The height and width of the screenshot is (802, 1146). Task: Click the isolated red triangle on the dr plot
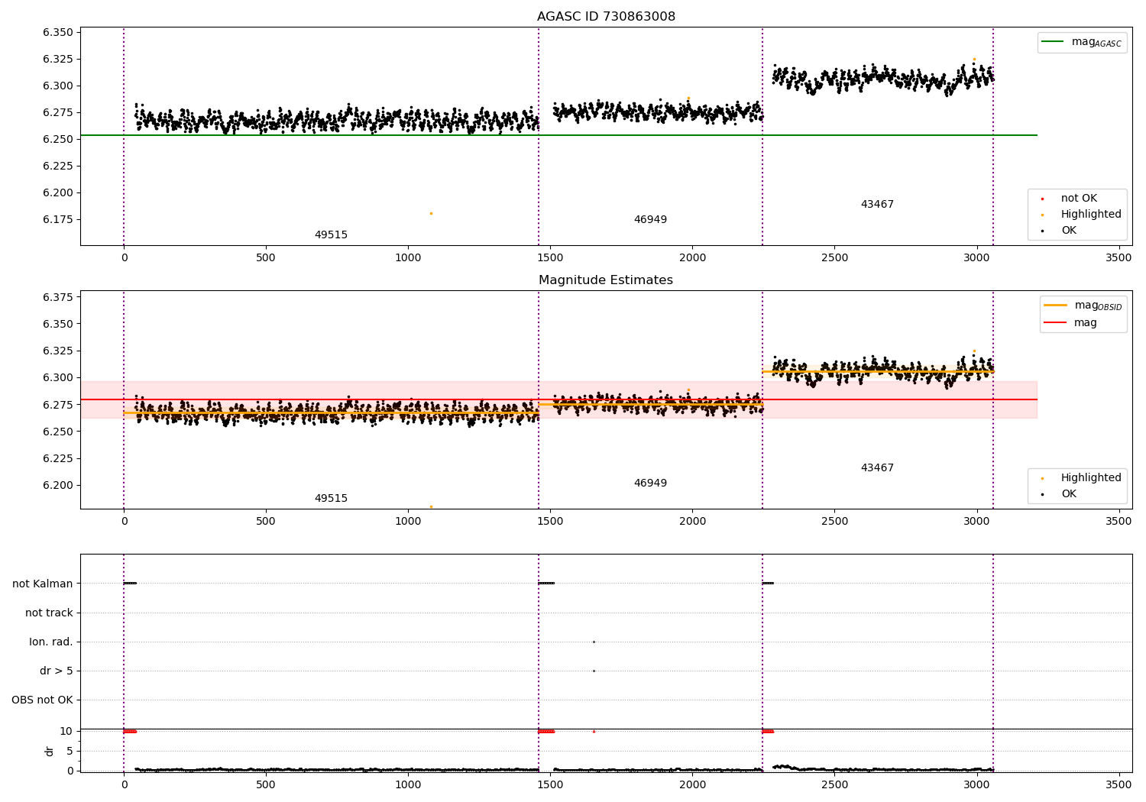pyautogui.click(x=594, y=732)
